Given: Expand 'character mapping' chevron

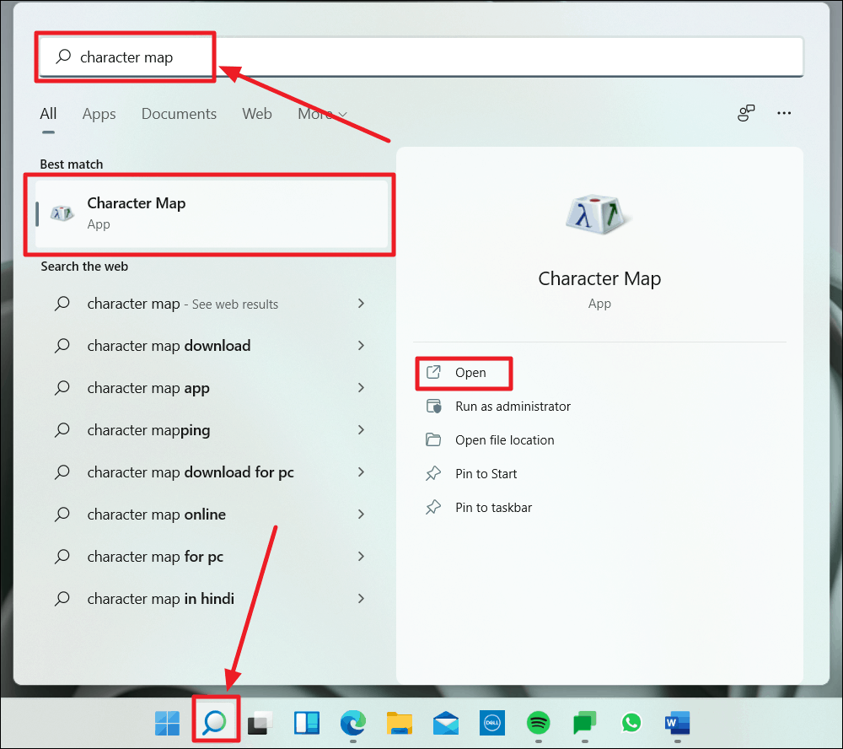Looking at the screenshot, I should pos(361,430).
